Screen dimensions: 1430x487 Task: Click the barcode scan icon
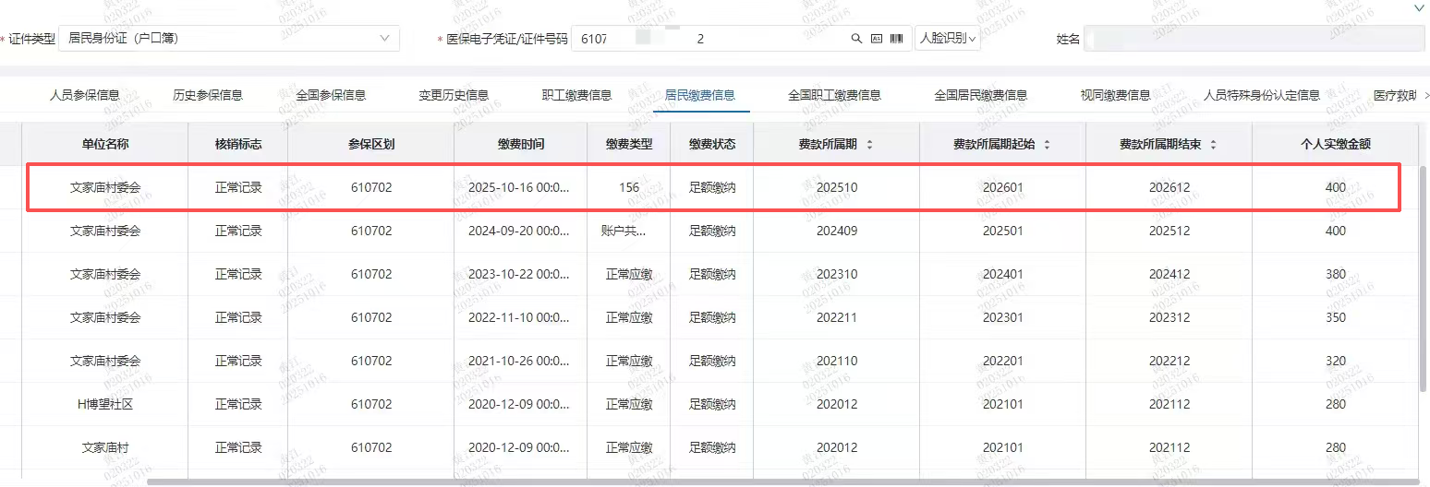point(896,39)
